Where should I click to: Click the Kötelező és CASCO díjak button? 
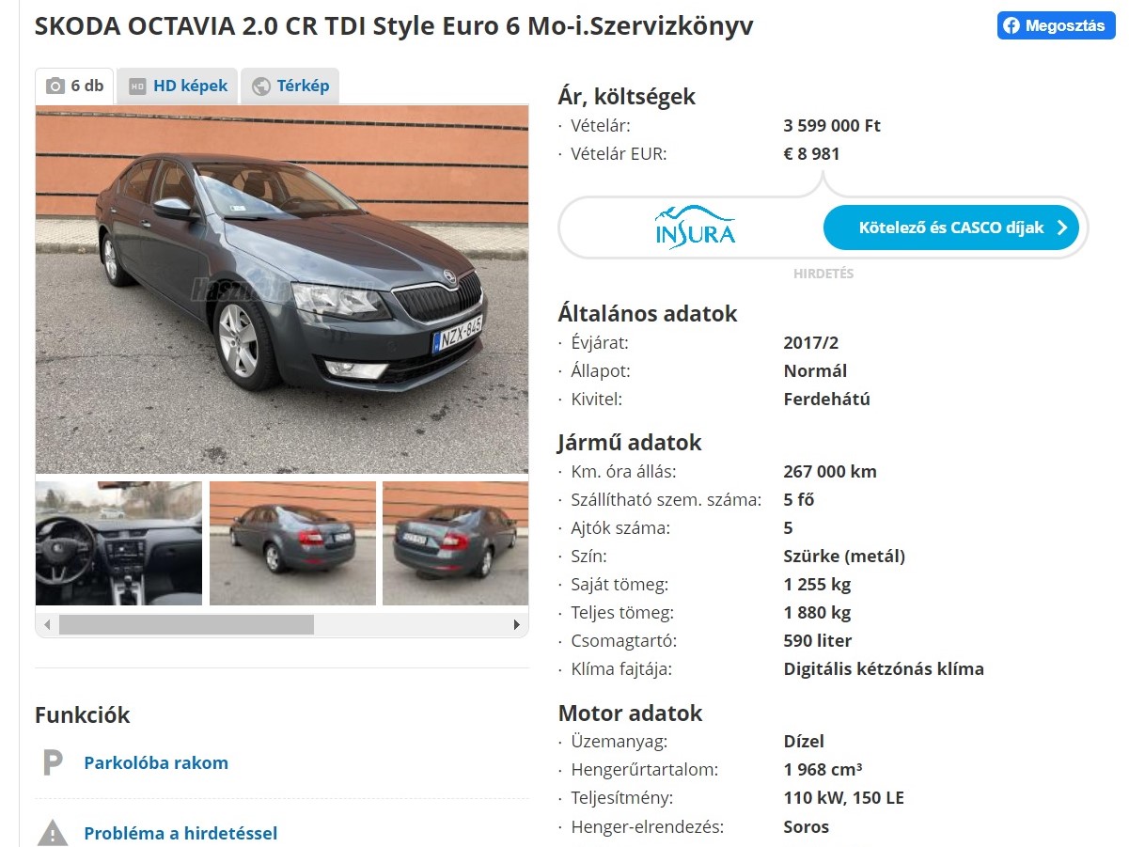(951, 227)
